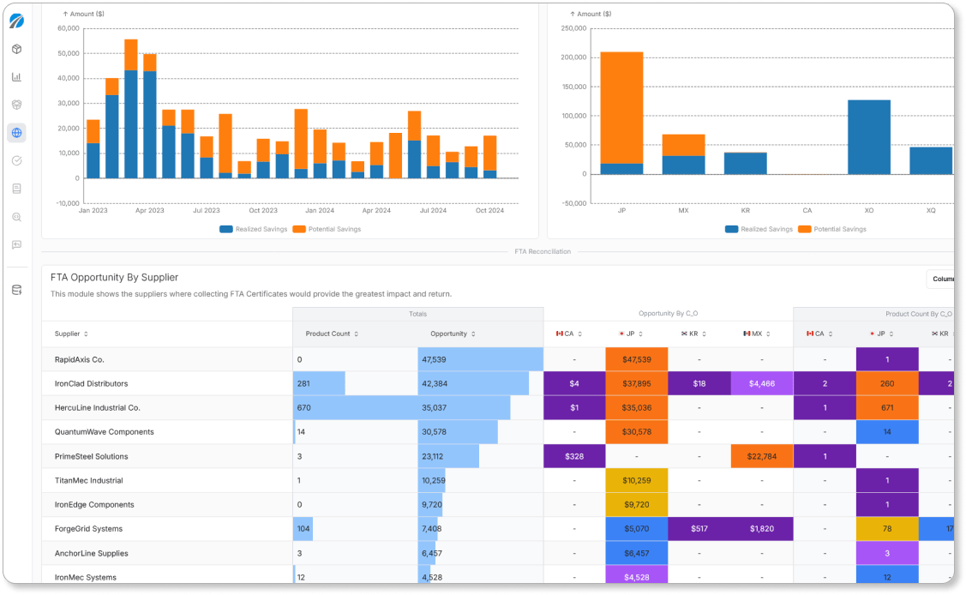Sort Product Count By C_O JP column
The image size is (966, 595).
pos(882,334)
